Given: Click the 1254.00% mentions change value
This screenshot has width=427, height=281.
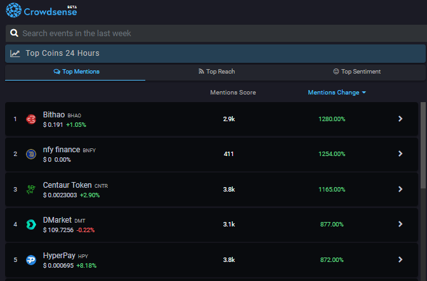Looking at the screenshot, I should click(x=332, y=154).
